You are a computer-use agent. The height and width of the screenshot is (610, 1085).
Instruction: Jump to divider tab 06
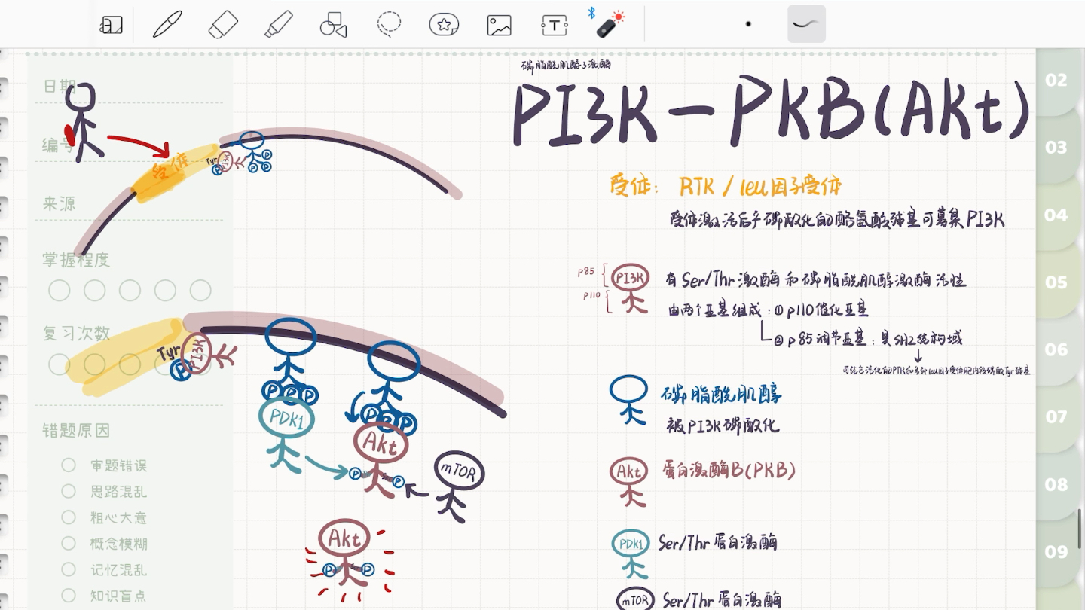click(x=1056, y=349)
